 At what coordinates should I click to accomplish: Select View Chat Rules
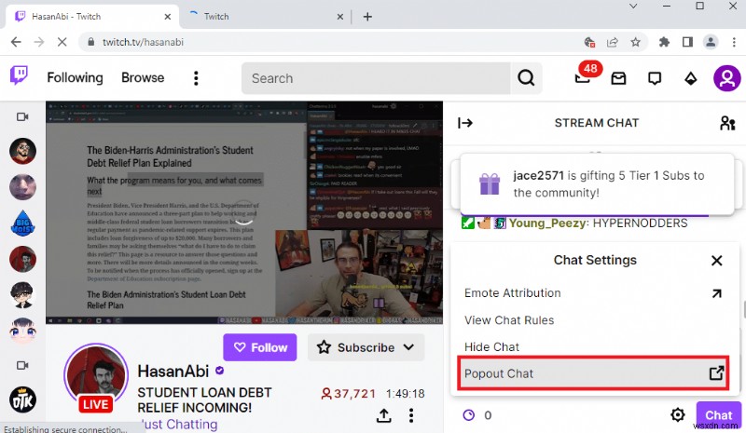[x=593, y=320]
